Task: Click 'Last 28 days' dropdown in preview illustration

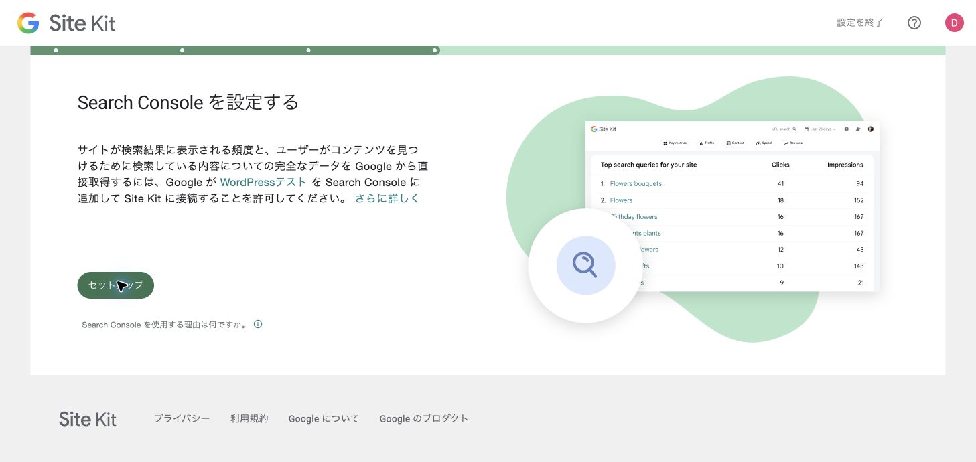Action: coord(821,129)
